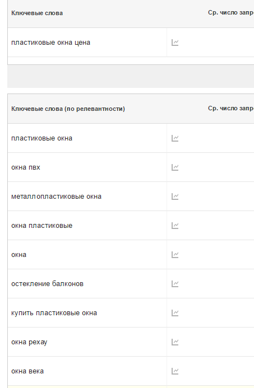Viewport: 254px width, 388px height.
Task: Select keyword пластиковые окна цена
Action: click(x=51, y=43)
